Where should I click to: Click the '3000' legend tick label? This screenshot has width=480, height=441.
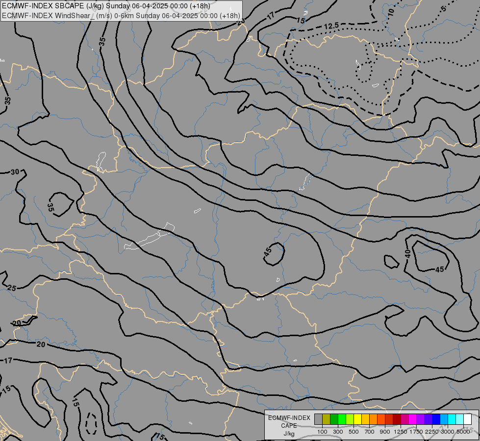click(448, 432)
